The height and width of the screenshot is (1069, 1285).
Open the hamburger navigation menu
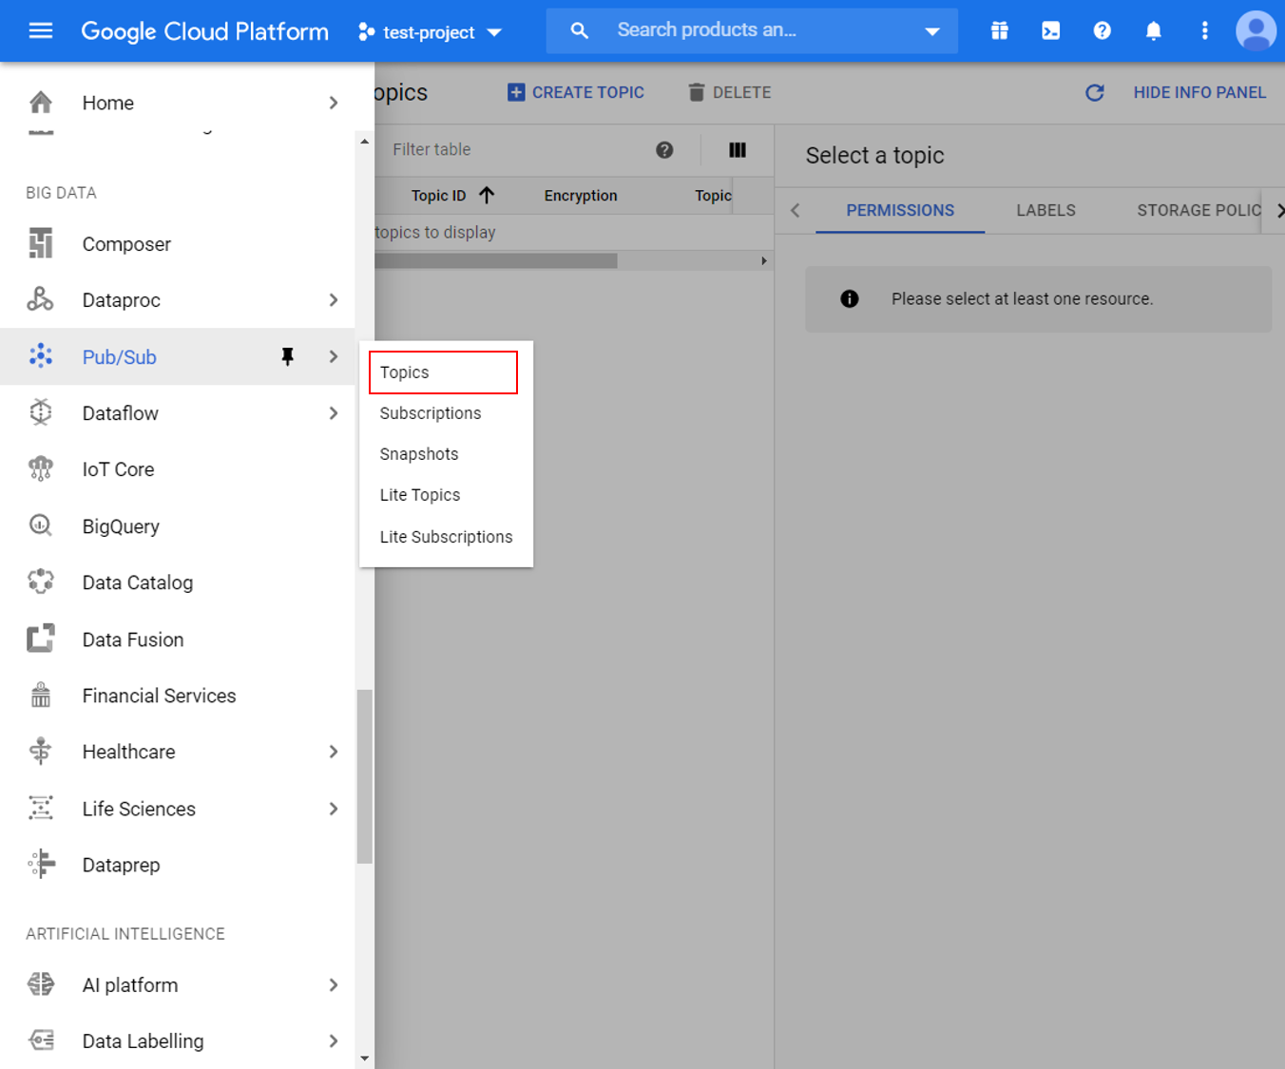[x=41, y=30]
